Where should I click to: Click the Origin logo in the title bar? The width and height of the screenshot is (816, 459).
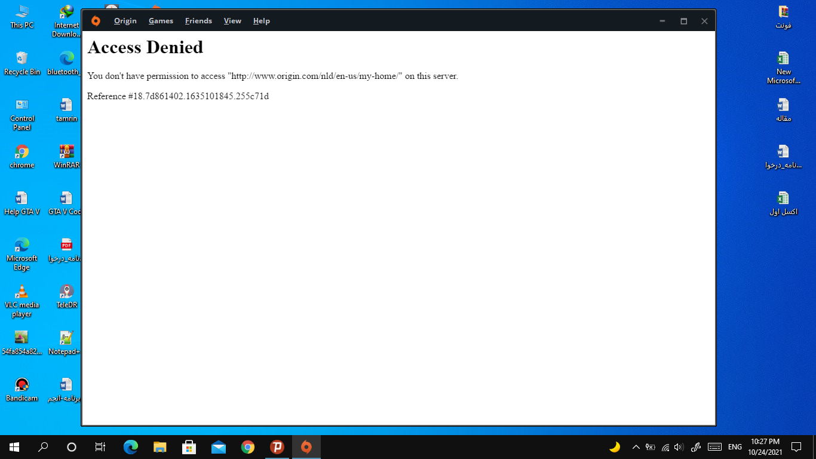tap(96, 21)
